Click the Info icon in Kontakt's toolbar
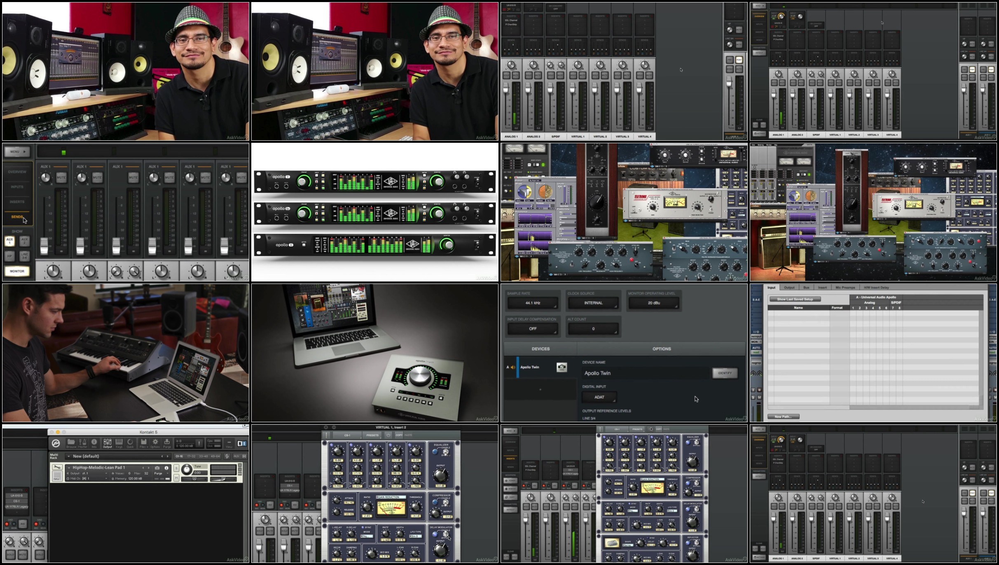The height and width of the screenshot is (565, 999). 94,443
